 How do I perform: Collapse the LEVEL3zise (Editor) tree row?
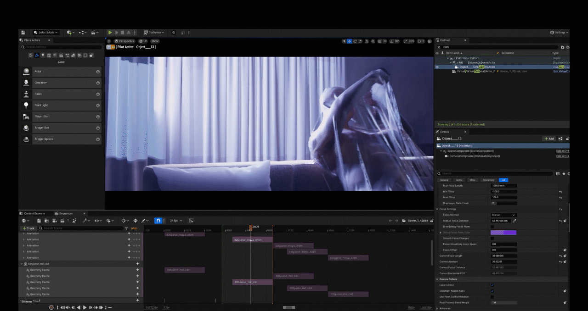pyautogui.click(x=448, y=58)
